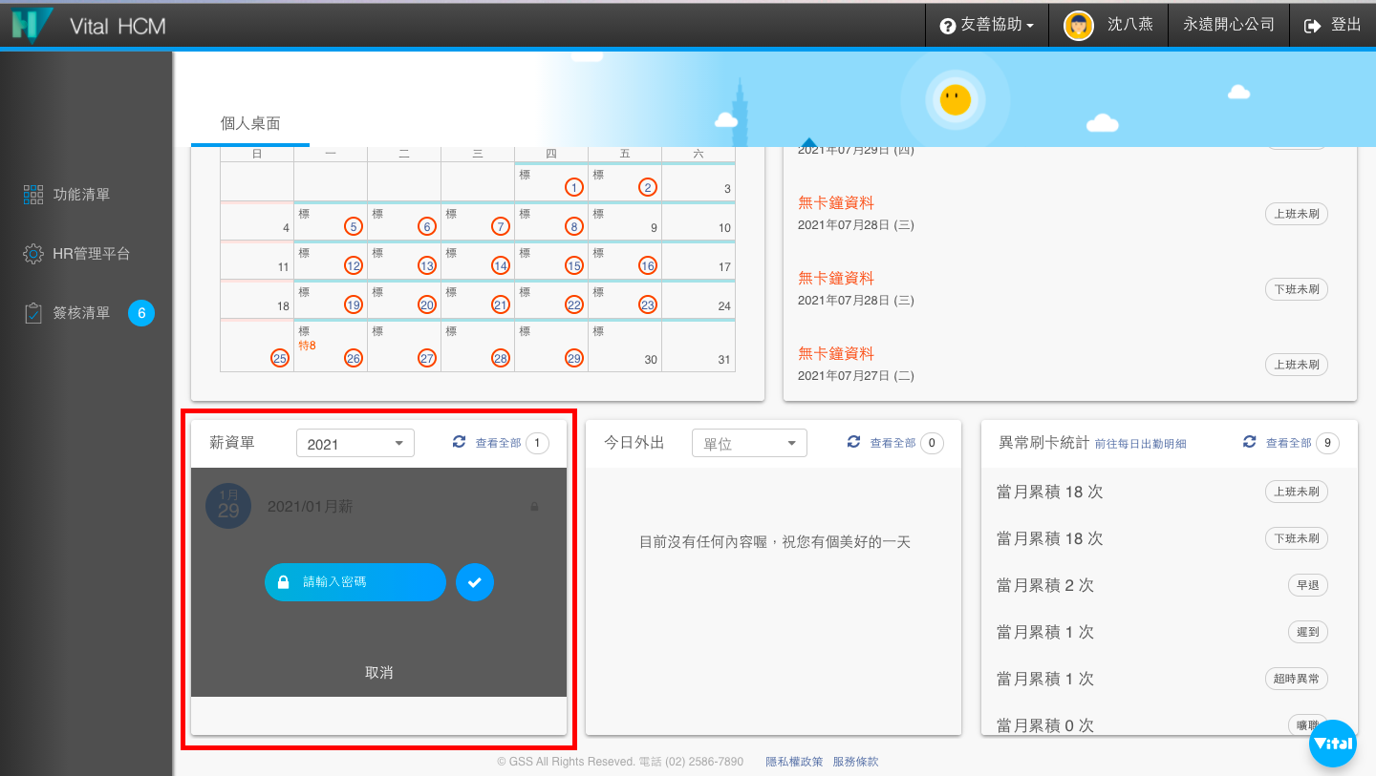Click the 登出 logout icon
The image size is (1376, 776).
click(1312, 26)
